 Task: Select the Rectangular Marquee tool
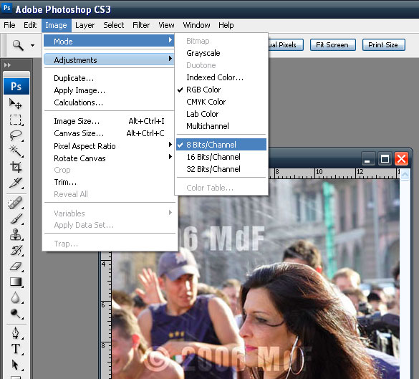[x=16, y=120]
